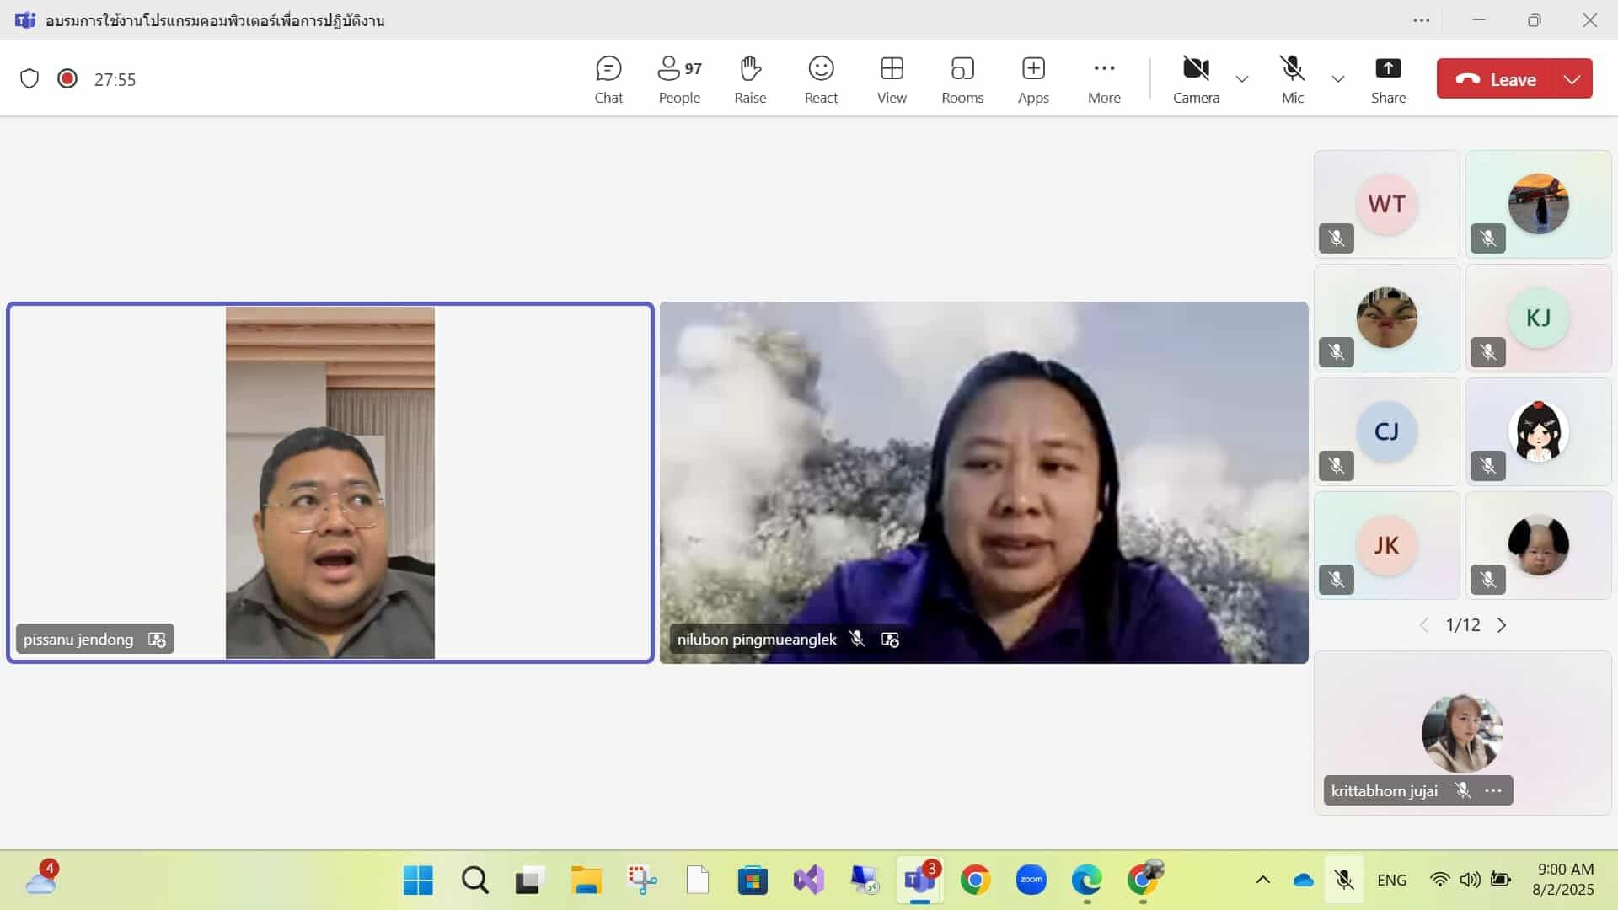The height and width of the screenshot is (910, 1618).
Task: Unmute the Mic
Action: (x=1292, y=79)
